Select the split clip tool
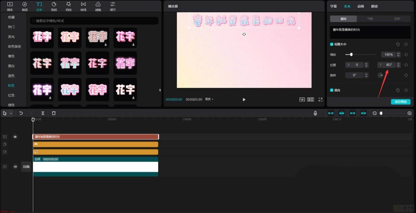This screenshot has width=416, height=213. pyautogui.click(x=43, y=113)
